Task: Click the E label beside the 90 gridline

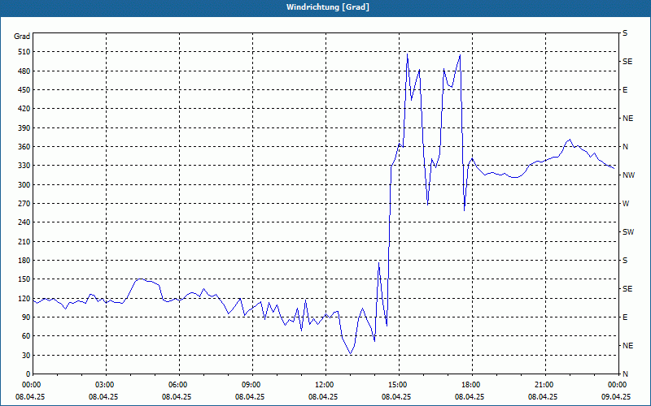Action: pos(625,317)
